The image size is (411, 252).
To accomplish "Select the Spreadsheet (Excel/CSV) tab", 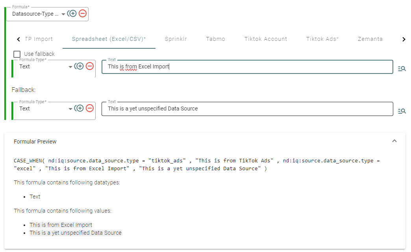I will tap(109, 39).
